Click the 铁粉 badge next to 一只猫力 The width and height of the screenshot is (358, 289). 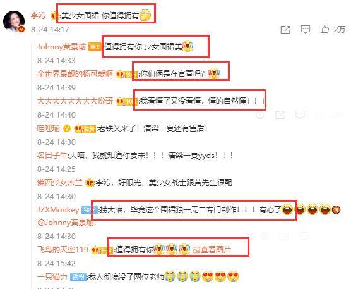pyautogui.click(x=78, y=277)
